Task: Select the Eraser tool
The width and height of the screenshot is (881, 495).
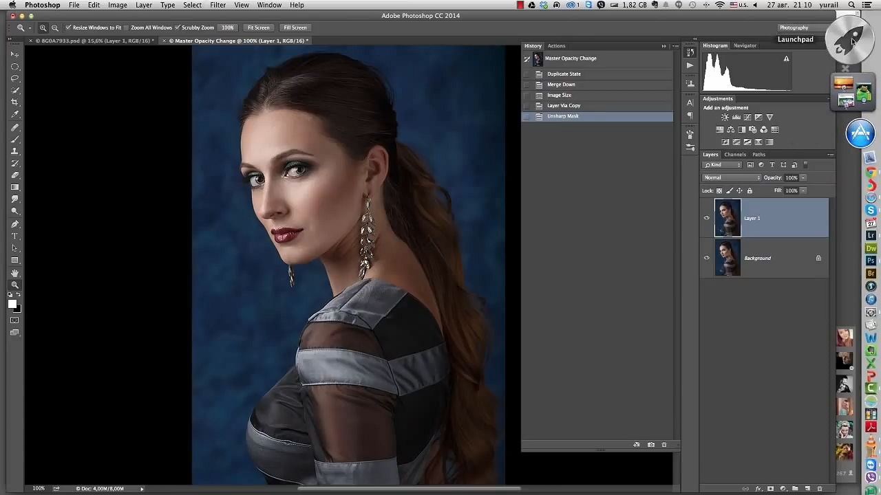Action: pos(14,175)
